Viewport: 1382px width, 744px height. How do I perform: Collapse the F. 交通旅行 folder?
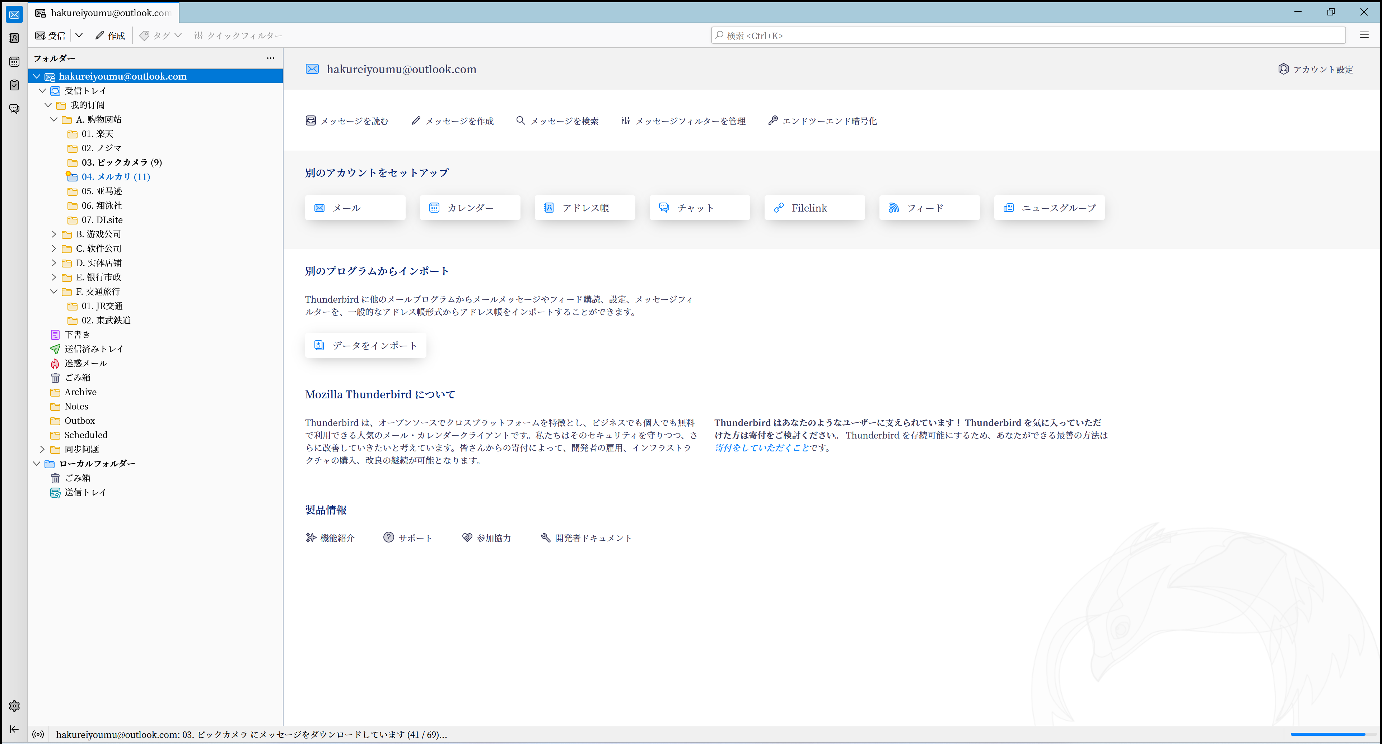[53, 292]
